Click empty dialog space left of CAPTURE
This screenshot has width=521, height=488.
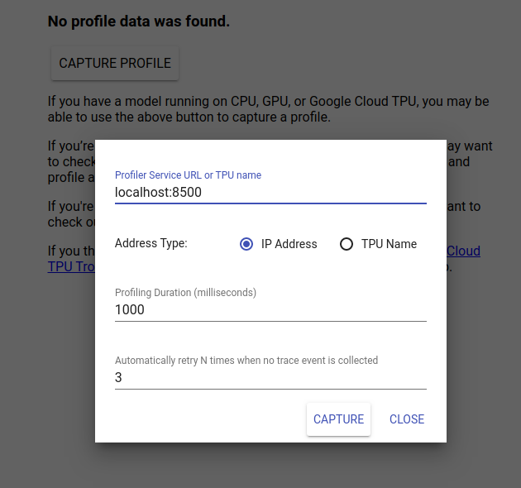(207, 419)
